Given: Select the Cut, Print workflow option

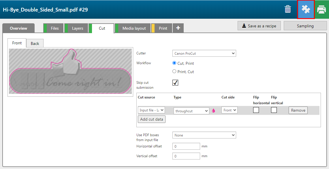Looking at the screenshot, I should point(174,63).
